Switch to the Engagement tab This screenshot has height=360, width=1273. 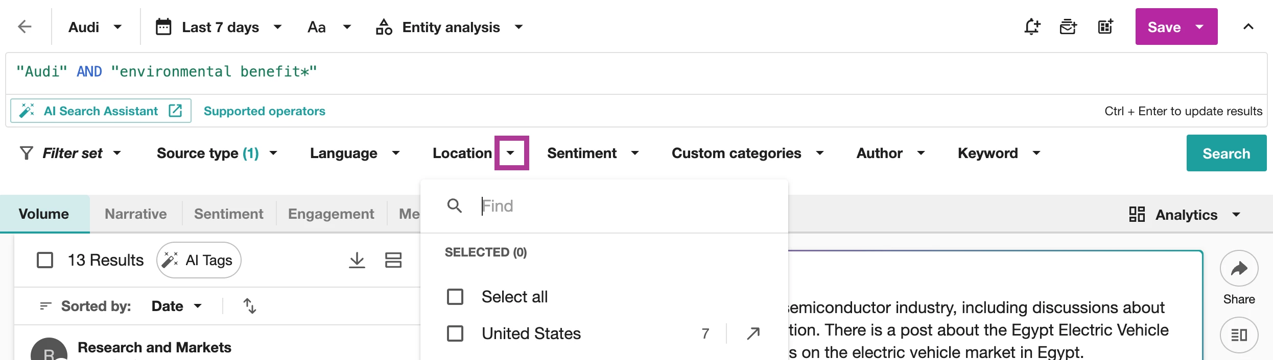pos(331,214)
